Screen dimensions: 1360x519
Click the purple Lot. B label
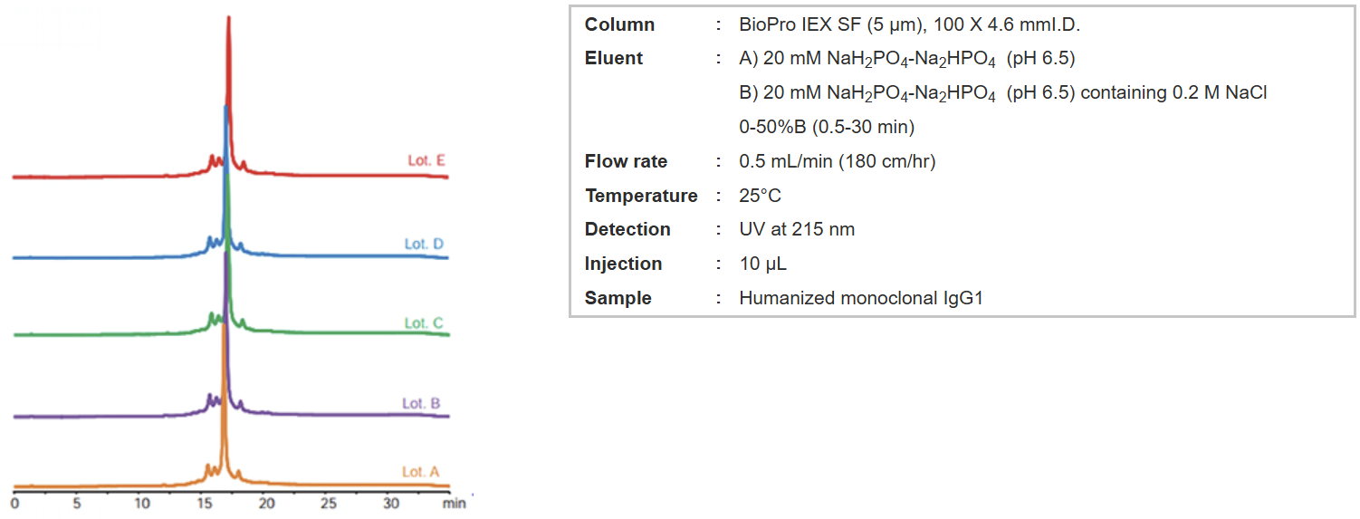pyautogui.click(x=421, y=403)
